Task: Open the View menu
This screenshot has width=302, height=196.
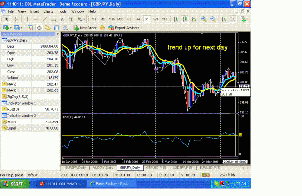Action: click(x=22, y=12)
